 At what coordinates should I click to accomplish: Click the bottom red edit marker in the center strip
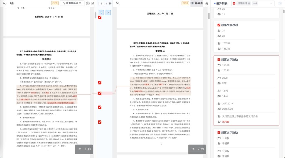click(100, 122)
